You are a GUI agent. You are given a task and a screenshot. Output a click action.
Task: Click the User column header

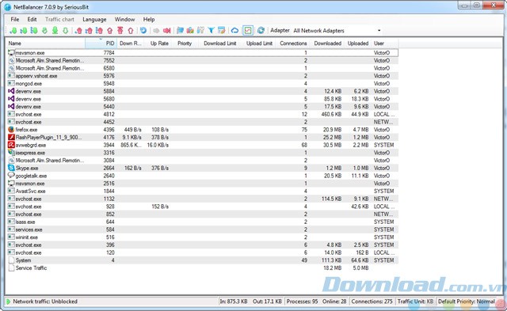coord(385,44)
